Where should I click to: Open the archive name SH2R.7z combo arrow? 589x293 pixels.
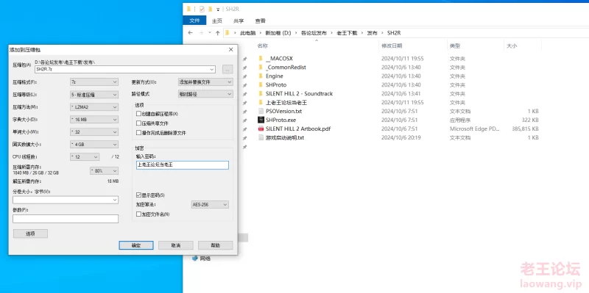click(212, 69)
